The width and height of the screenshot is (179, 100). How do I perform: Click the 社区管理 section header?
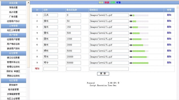point(13,81)
